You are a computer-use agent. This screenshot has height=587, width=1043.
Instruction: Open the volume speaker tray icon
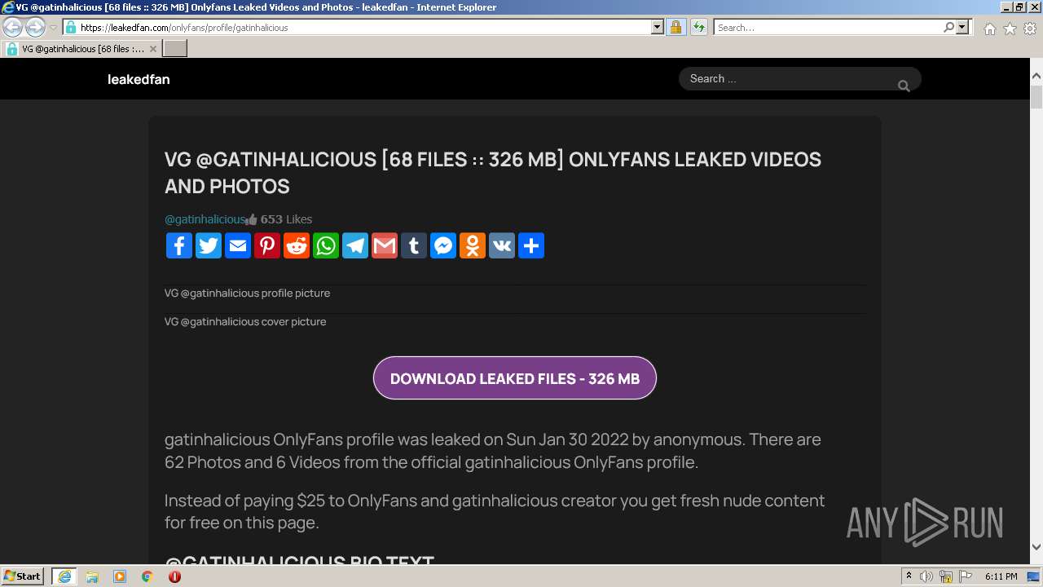pyautogui.click(x=926, y=576)
